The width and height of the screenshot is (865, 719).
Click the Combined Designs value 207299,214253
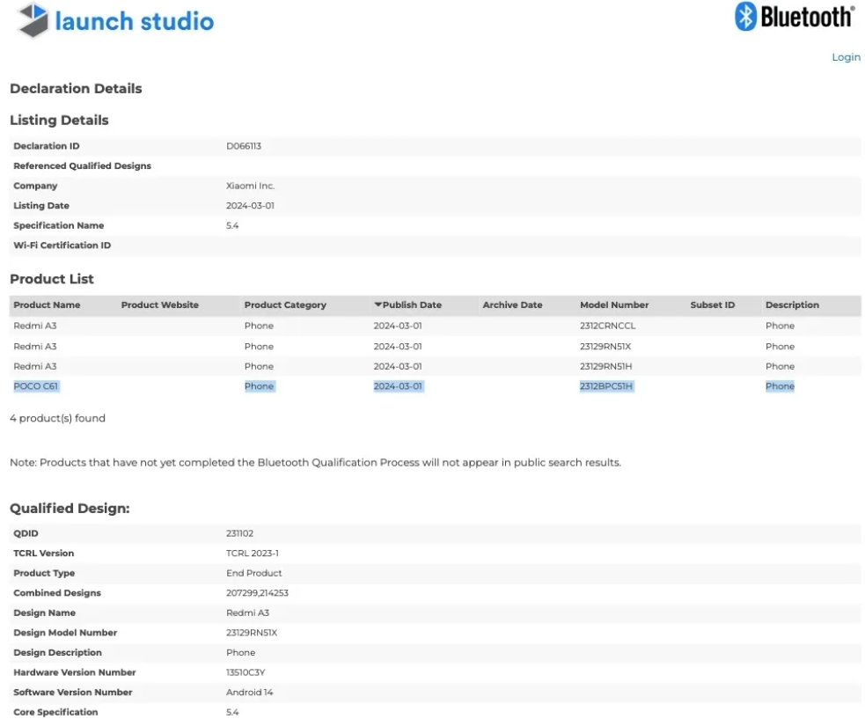257,593
